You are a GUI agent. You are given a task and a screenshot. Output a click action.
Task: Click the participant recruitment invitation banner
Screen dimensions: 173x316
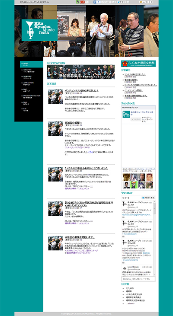pyautogui.click(x=80, y=72)
